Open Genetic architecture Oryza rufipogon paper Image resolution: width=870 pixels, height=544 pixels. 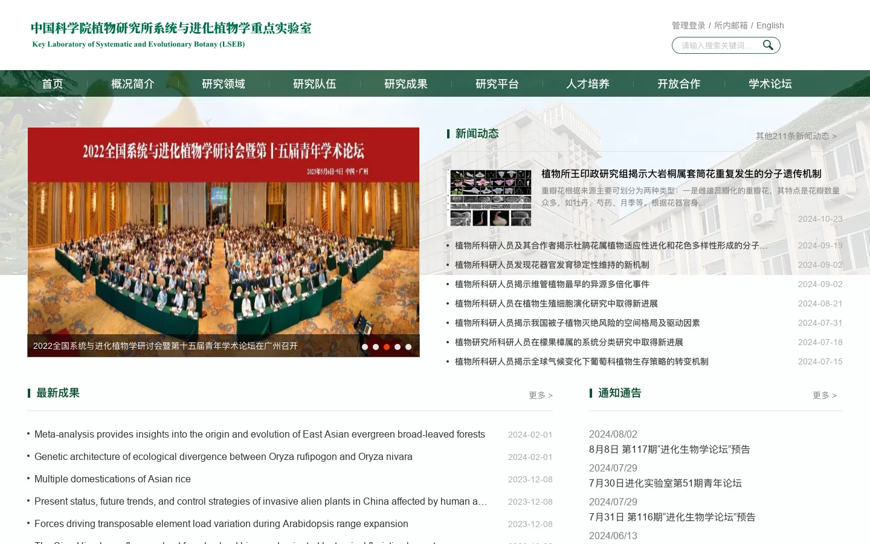pyautogui.click(x=224, y=456)
